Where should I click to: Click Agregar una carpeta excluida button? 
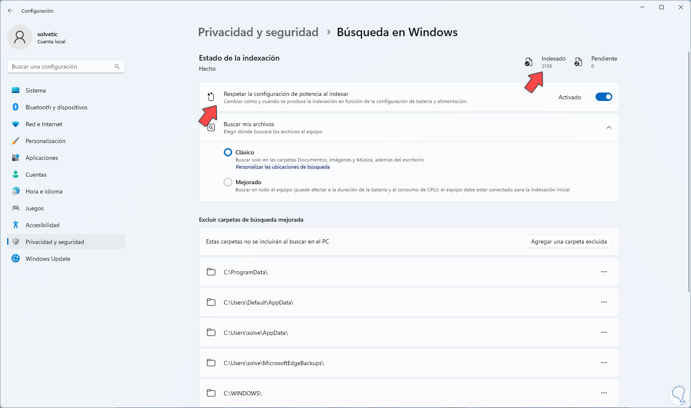pyautogui.click(x=569, y=242)
